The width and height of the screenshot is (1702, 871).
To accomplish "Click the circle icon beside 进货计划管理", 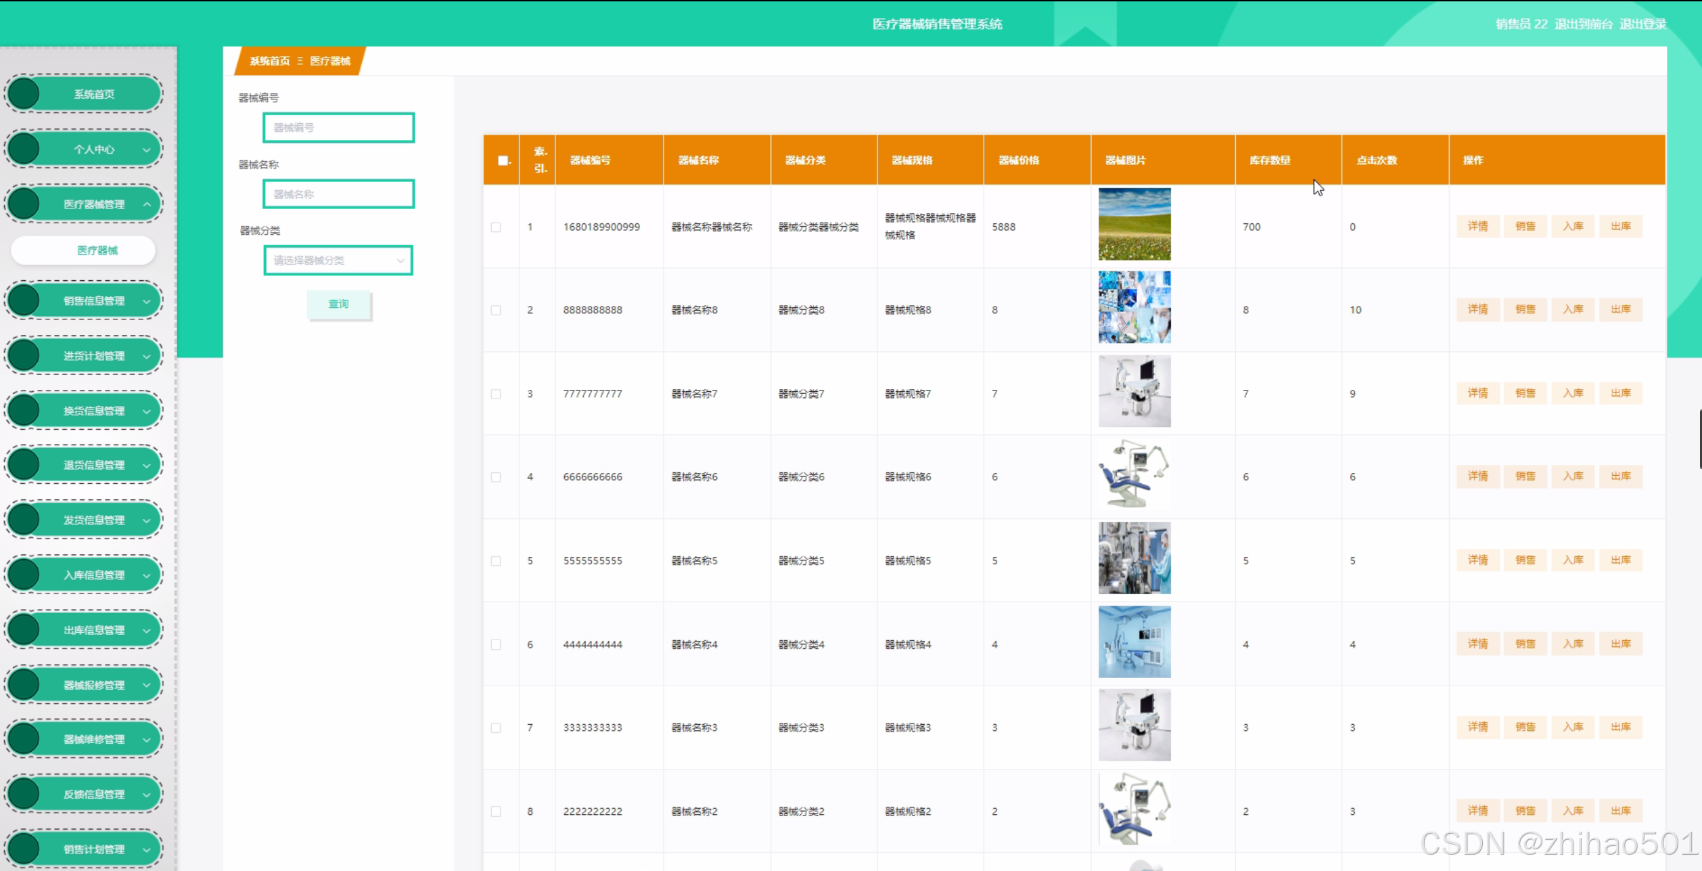I will pyautogui.click(x=24, y=356).
